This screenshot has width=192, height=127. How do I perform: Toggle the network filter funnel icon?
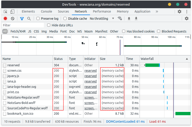tap(22, 18)
